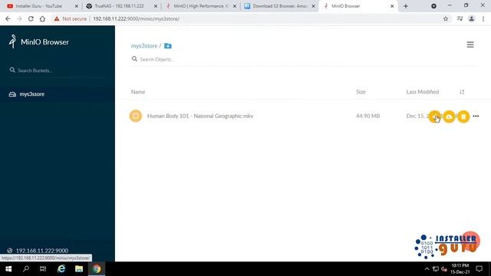Bookmark this page with star icon

click(446, 18)
